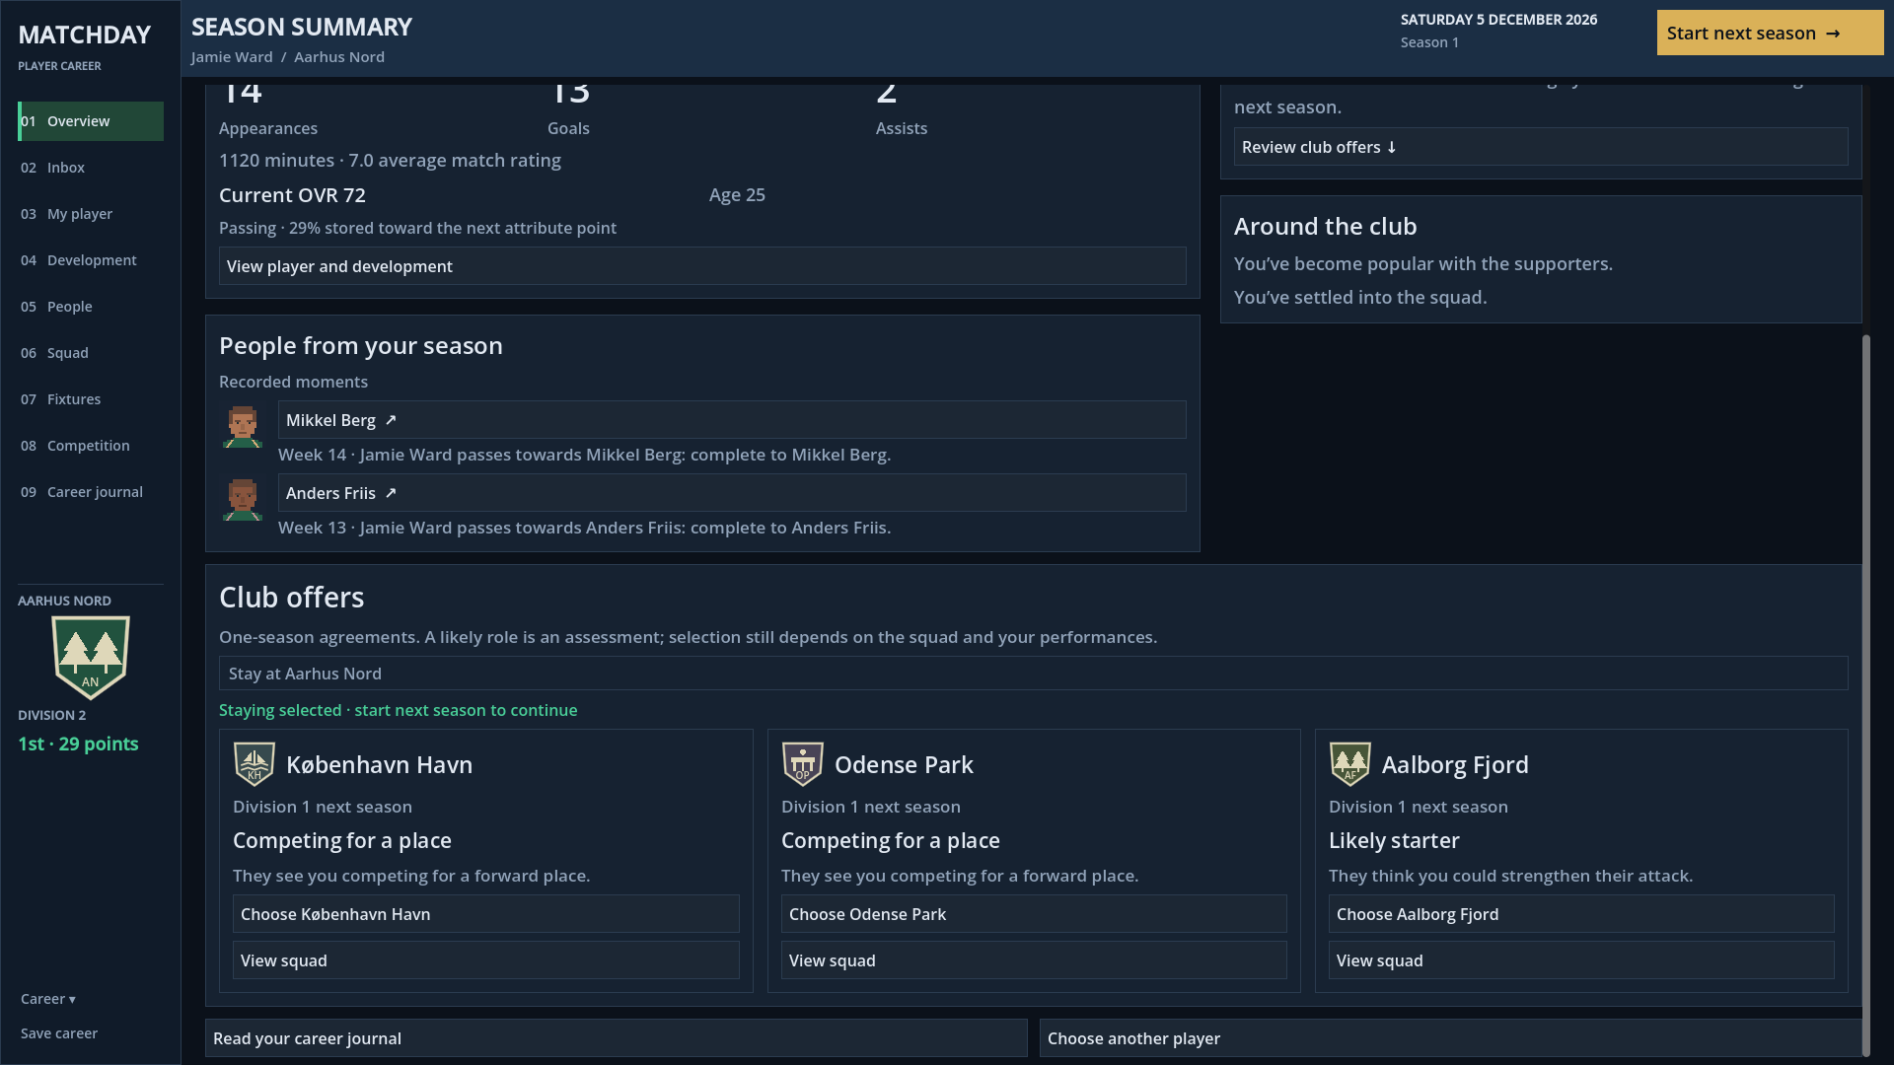
Task: Open Mikkel Berg's profile link
Action: pyautogui.click(x=732, y=420)
